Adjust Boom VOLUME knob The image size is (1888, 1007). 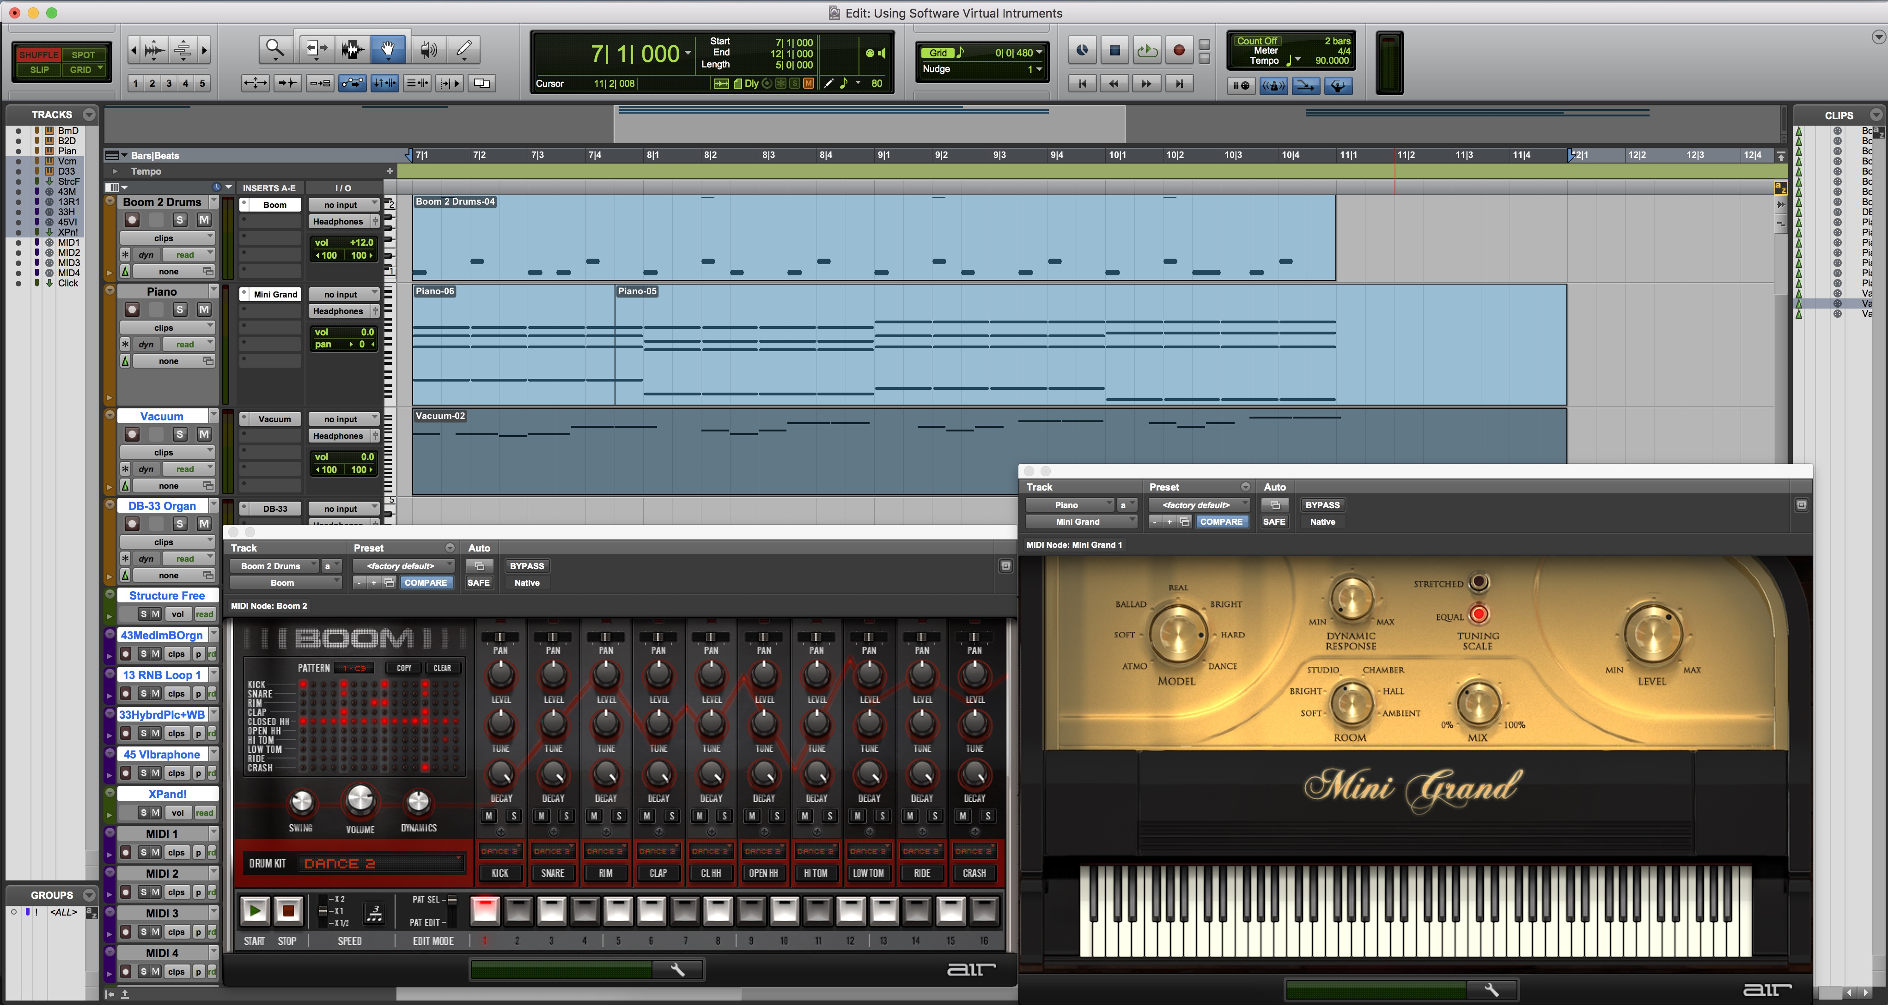pyautogui.click(x=360, y=800)
